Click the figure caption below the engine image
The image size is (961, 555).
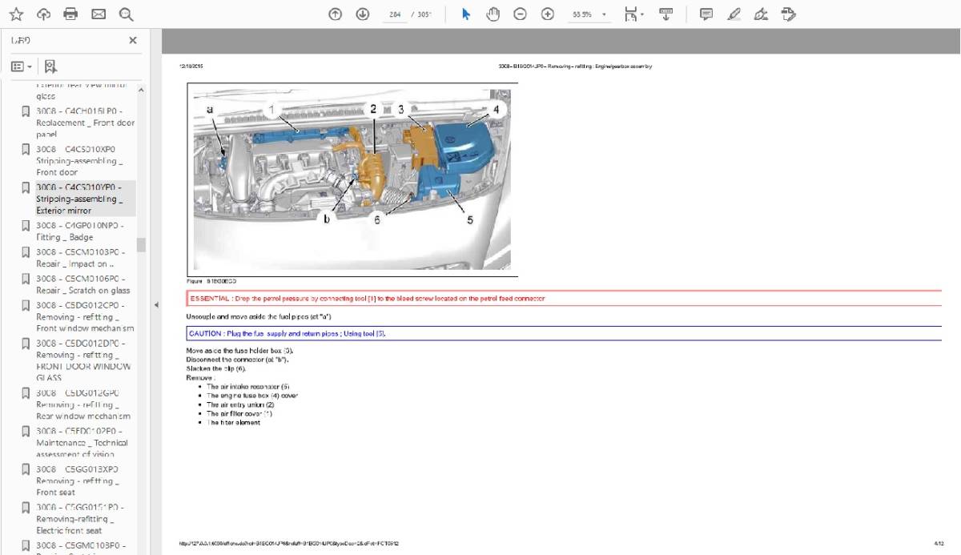pos(211,282)
